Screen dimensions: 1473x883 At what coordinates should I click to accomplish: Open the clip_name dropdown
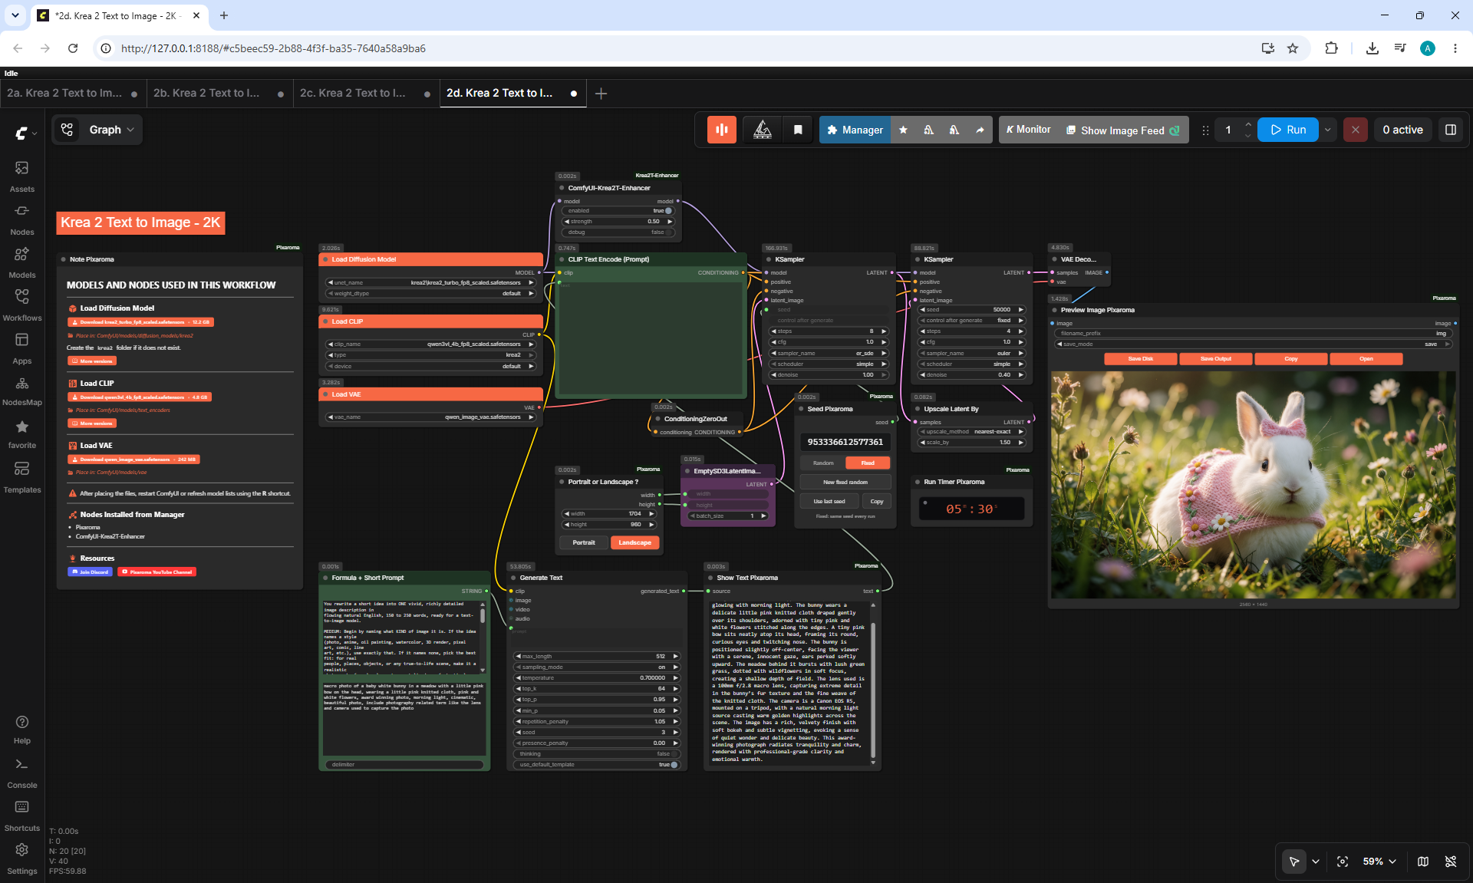click(430, 344)
